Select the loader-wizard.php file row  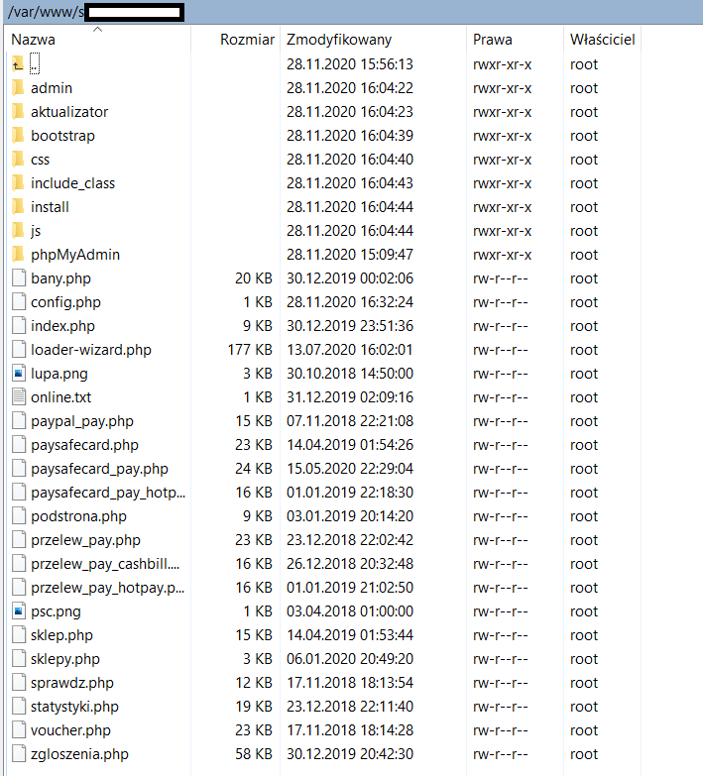(90, 350)
